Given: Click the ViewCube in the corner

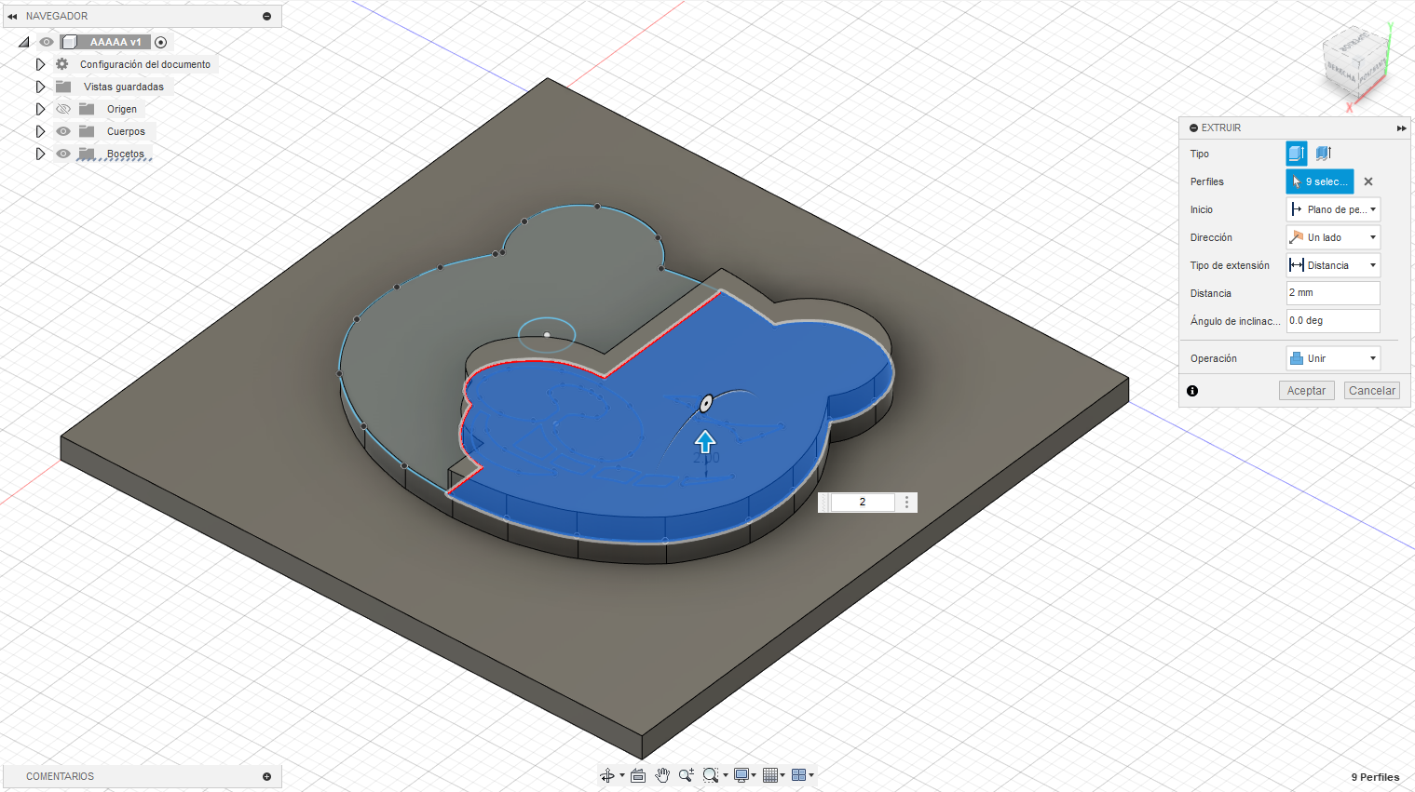Looking at the screenshot, I should pyautogui.click(x=1356, y=63).
